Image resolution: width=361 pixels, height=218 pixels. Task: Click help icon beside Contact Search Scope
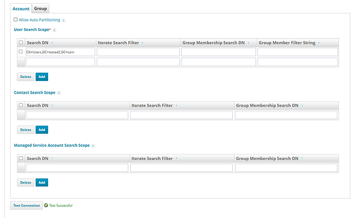point(59,93)
